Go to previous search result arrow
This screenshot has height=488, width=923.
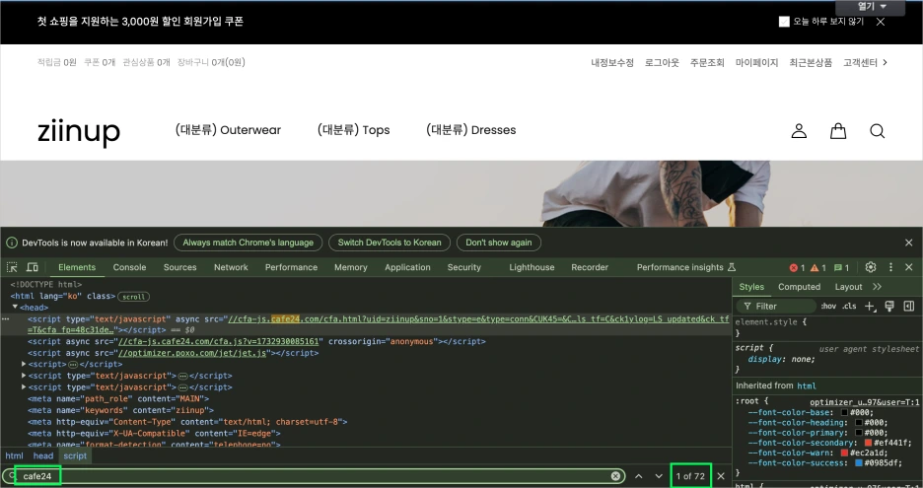[x=639, y=475]
